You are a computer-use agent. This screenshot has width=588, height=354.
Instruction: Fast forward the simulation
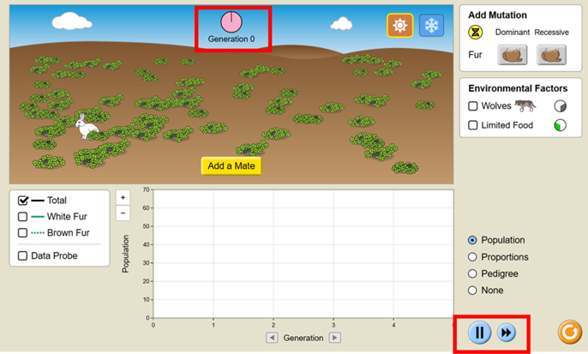(x=507, y=333)
